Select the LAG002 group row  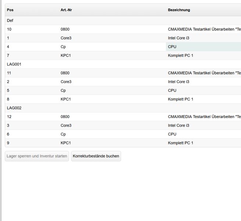pos(123,108)
